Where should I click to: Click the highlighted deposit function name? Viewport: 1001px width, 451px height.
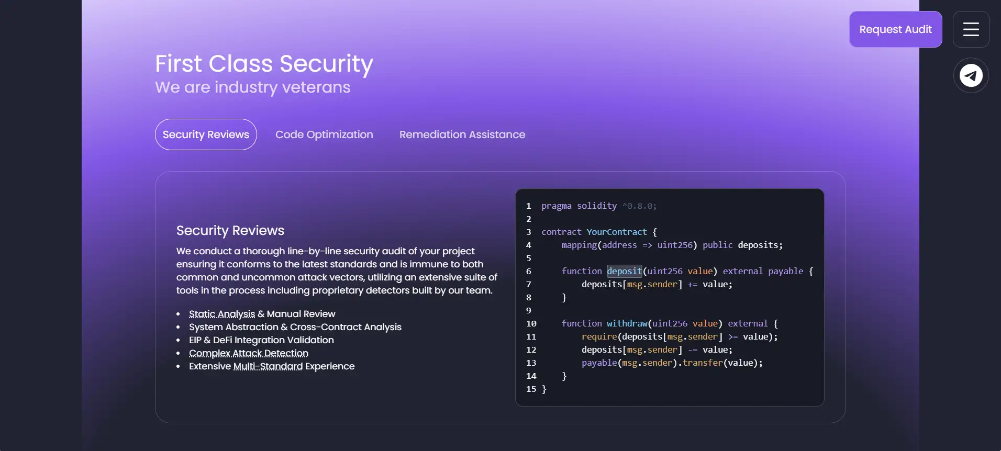[624, 271]
